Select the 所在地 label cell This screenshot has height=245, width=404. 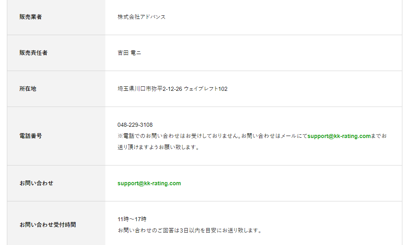pyautogui.click(x=56, y=89)
